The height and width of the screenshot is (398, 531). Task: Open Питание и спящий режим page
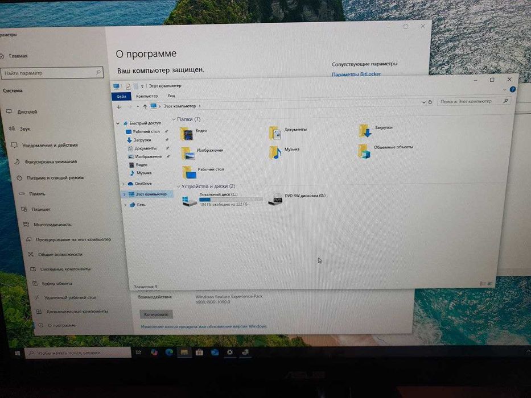(x=55, y=177)
